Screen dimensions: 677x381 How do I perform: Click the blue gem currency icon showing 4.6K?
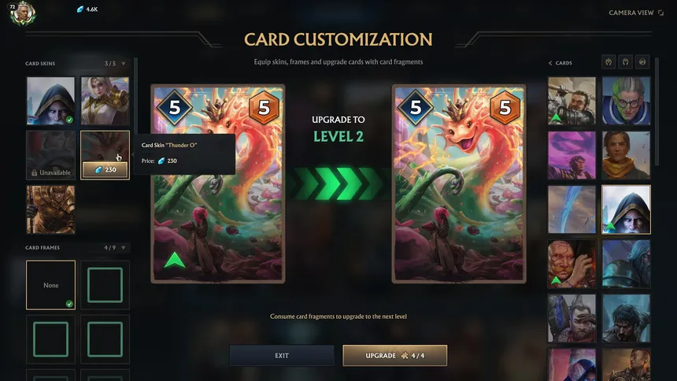coord(80,9)
